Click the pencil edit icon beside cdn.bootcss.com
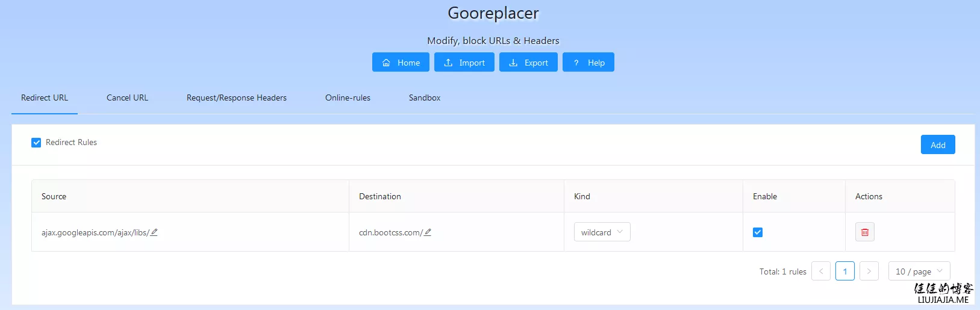980x310 pixels. coord(428,232)
